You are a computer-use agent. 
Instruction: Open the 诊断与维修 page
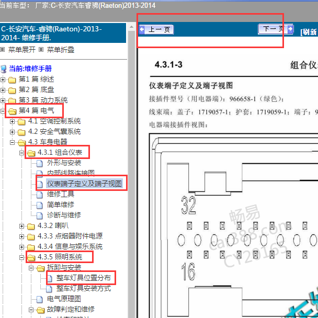[x=64, y=215]
